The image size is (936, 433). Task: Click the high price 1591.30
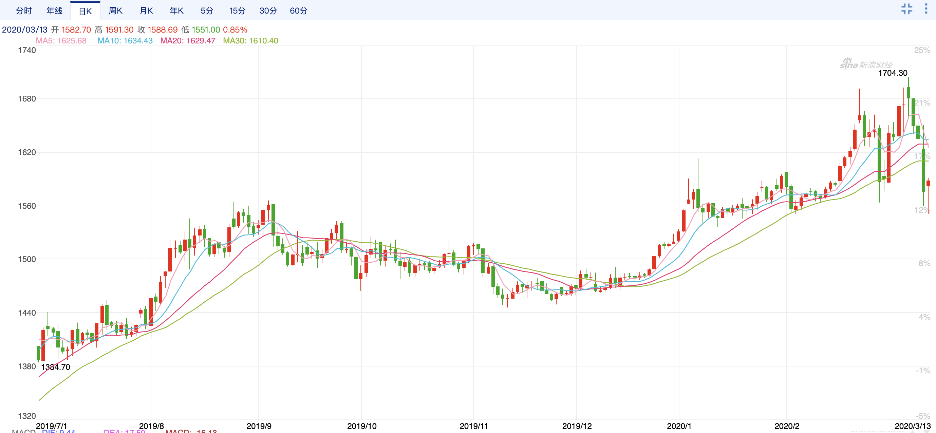point(119,30)
